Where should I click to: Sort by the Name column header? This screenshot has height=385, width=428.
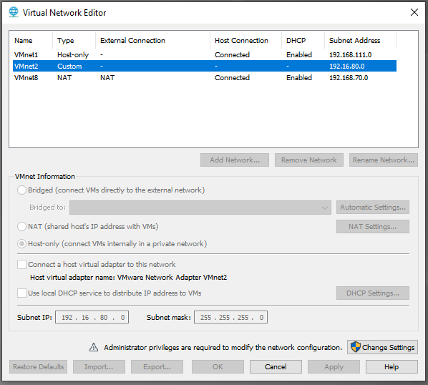(x=32, y=40)
